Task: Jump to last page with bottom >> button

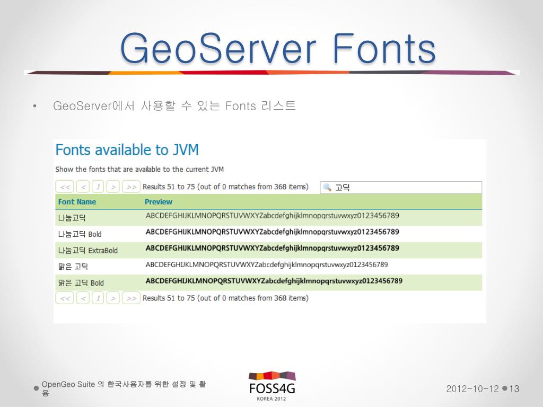Action: [x=132, y=298]
